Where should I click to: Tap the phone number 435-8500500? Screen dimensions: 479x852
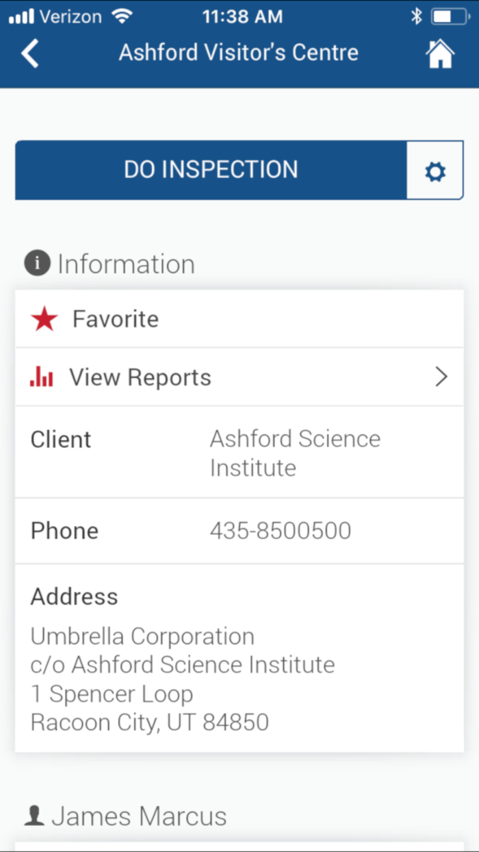pyautogui.click(x=280, y=530)
